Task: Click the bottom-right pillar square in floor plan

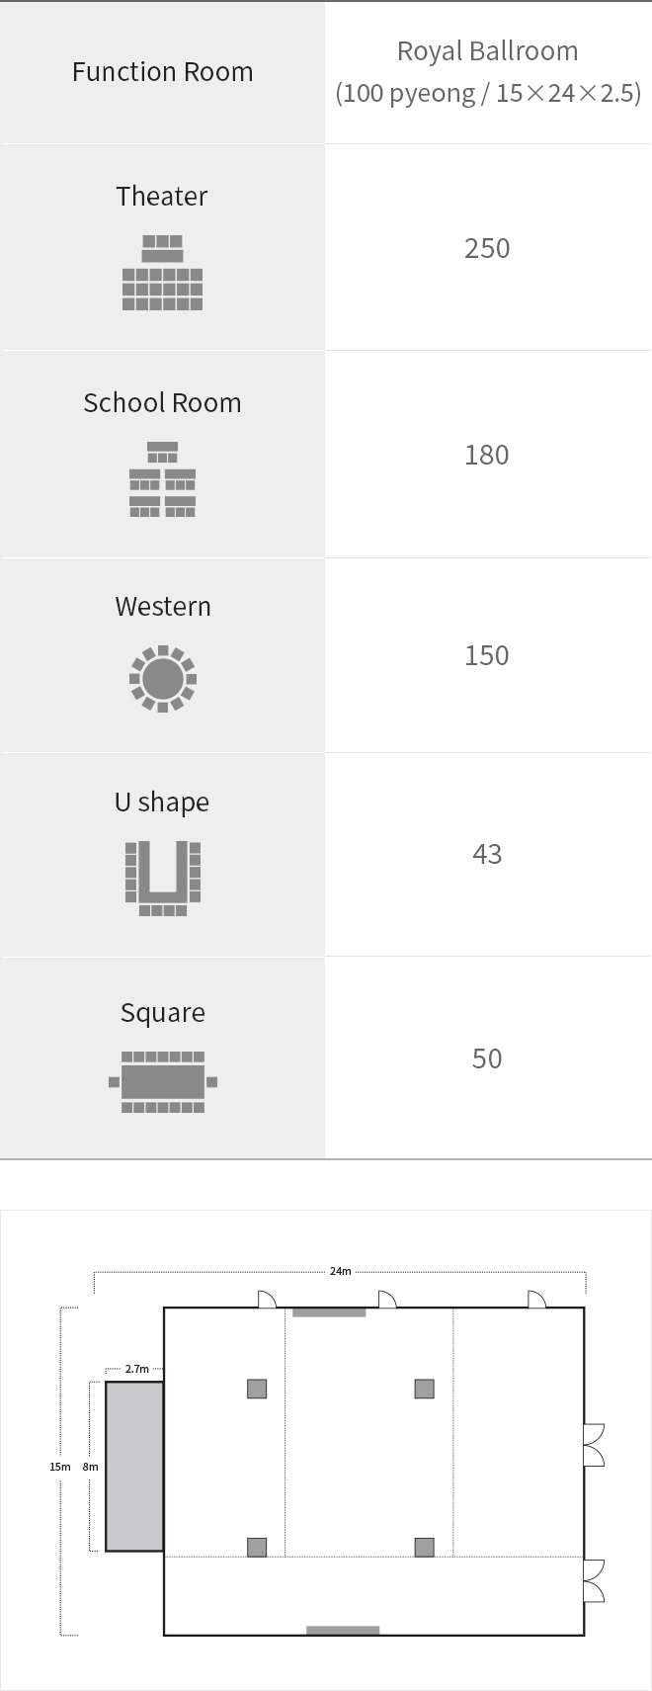Action: (425, 1547)
